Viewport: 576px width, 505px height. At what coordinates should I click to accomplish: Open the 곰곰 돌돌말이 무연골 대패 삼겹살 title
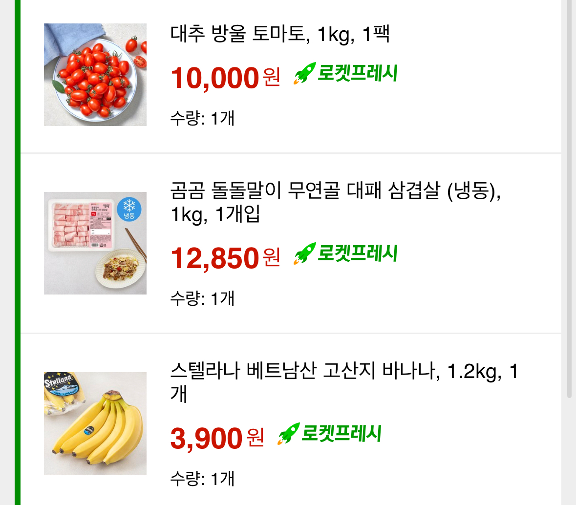tap(335, 191)
